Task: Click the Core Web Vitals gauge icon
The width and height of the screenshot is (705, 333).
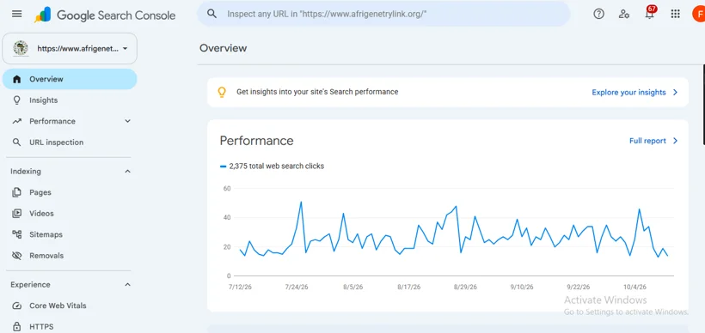Action: pos(16,306)
